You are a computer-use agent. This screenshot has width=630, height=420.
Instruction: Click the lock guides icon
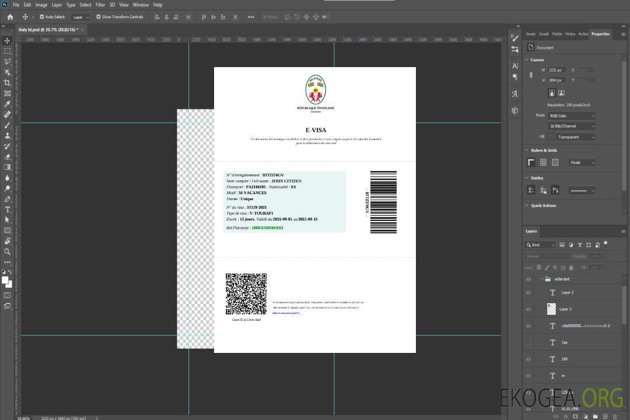click(x=543, y=190)
